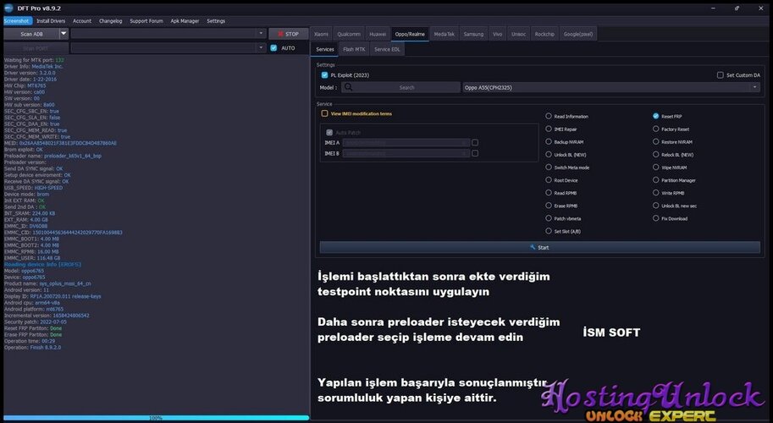This screenshot has width=773, height=423.
Task: Enable the Set Custom DA checkbox
Action: click(721, 74)
